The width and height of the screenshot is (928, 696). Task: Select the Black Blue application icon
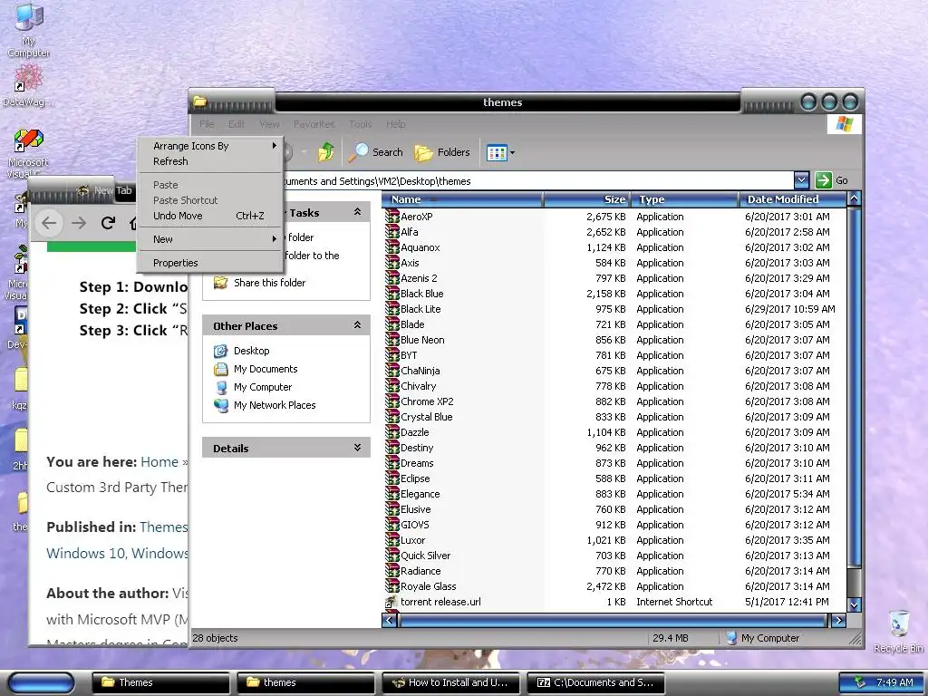pos(391,294)
